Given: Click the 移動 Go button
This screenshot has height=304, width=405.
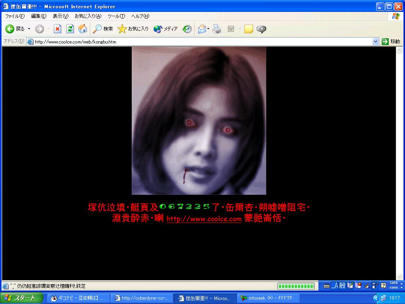Looking at the screenshot, I should (391, 42).
